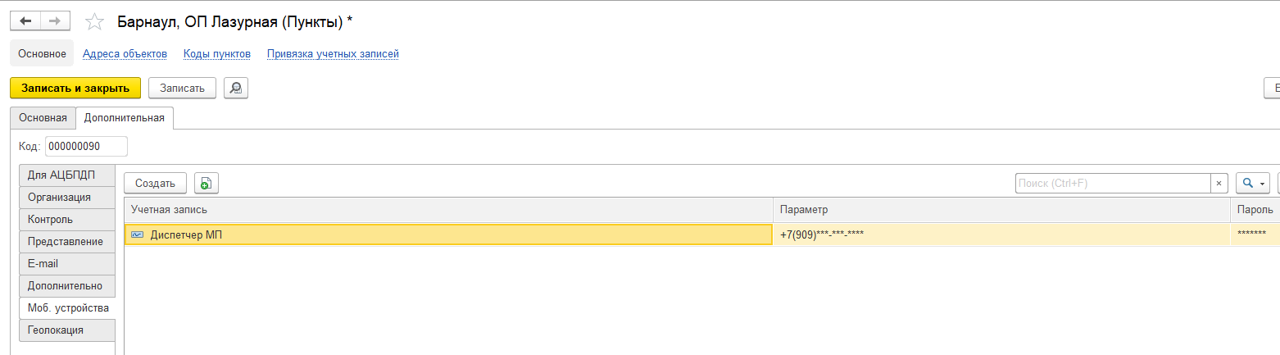Screen dimensions: 1280x355
Task: Clear the search field with the × button
Action: tap(1219, 184)
